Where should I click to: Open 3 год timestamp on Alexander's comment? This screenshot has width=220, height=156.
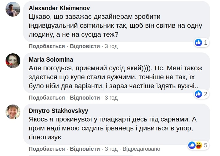[111, 46]
